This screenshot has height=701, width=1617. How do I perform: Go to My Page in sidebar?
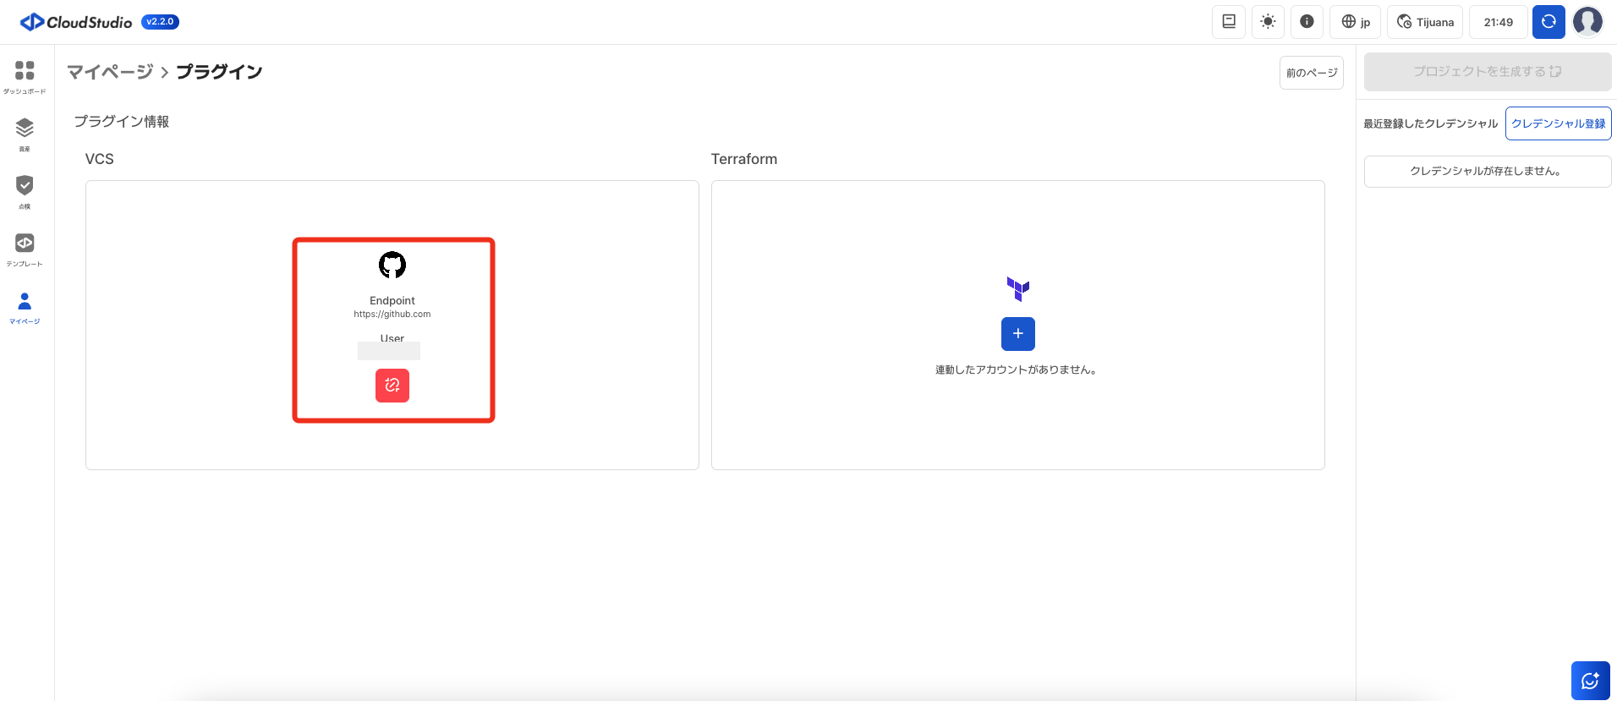coord(25,306)
